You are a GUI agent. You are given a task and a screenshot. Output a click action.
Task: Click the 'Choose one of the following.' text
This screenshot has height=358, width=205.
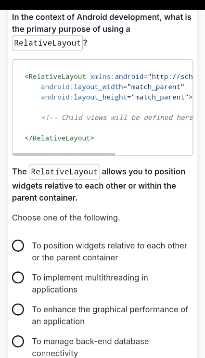click(66, 218)
